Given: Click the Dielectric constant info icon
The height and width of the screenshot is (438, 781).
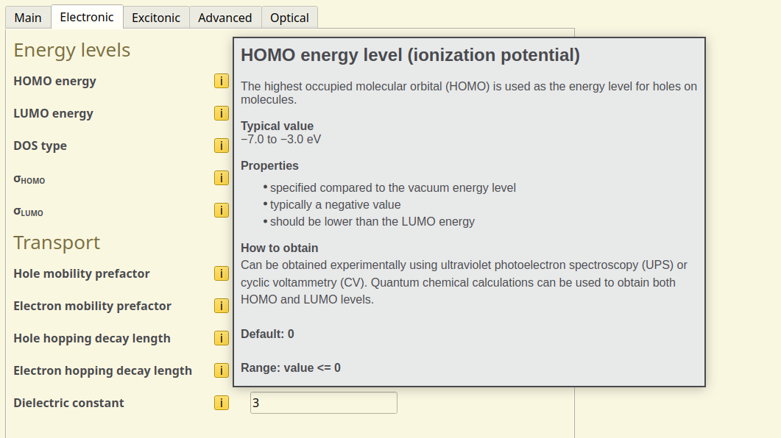Looking at the screenshot, I should 222,403.
